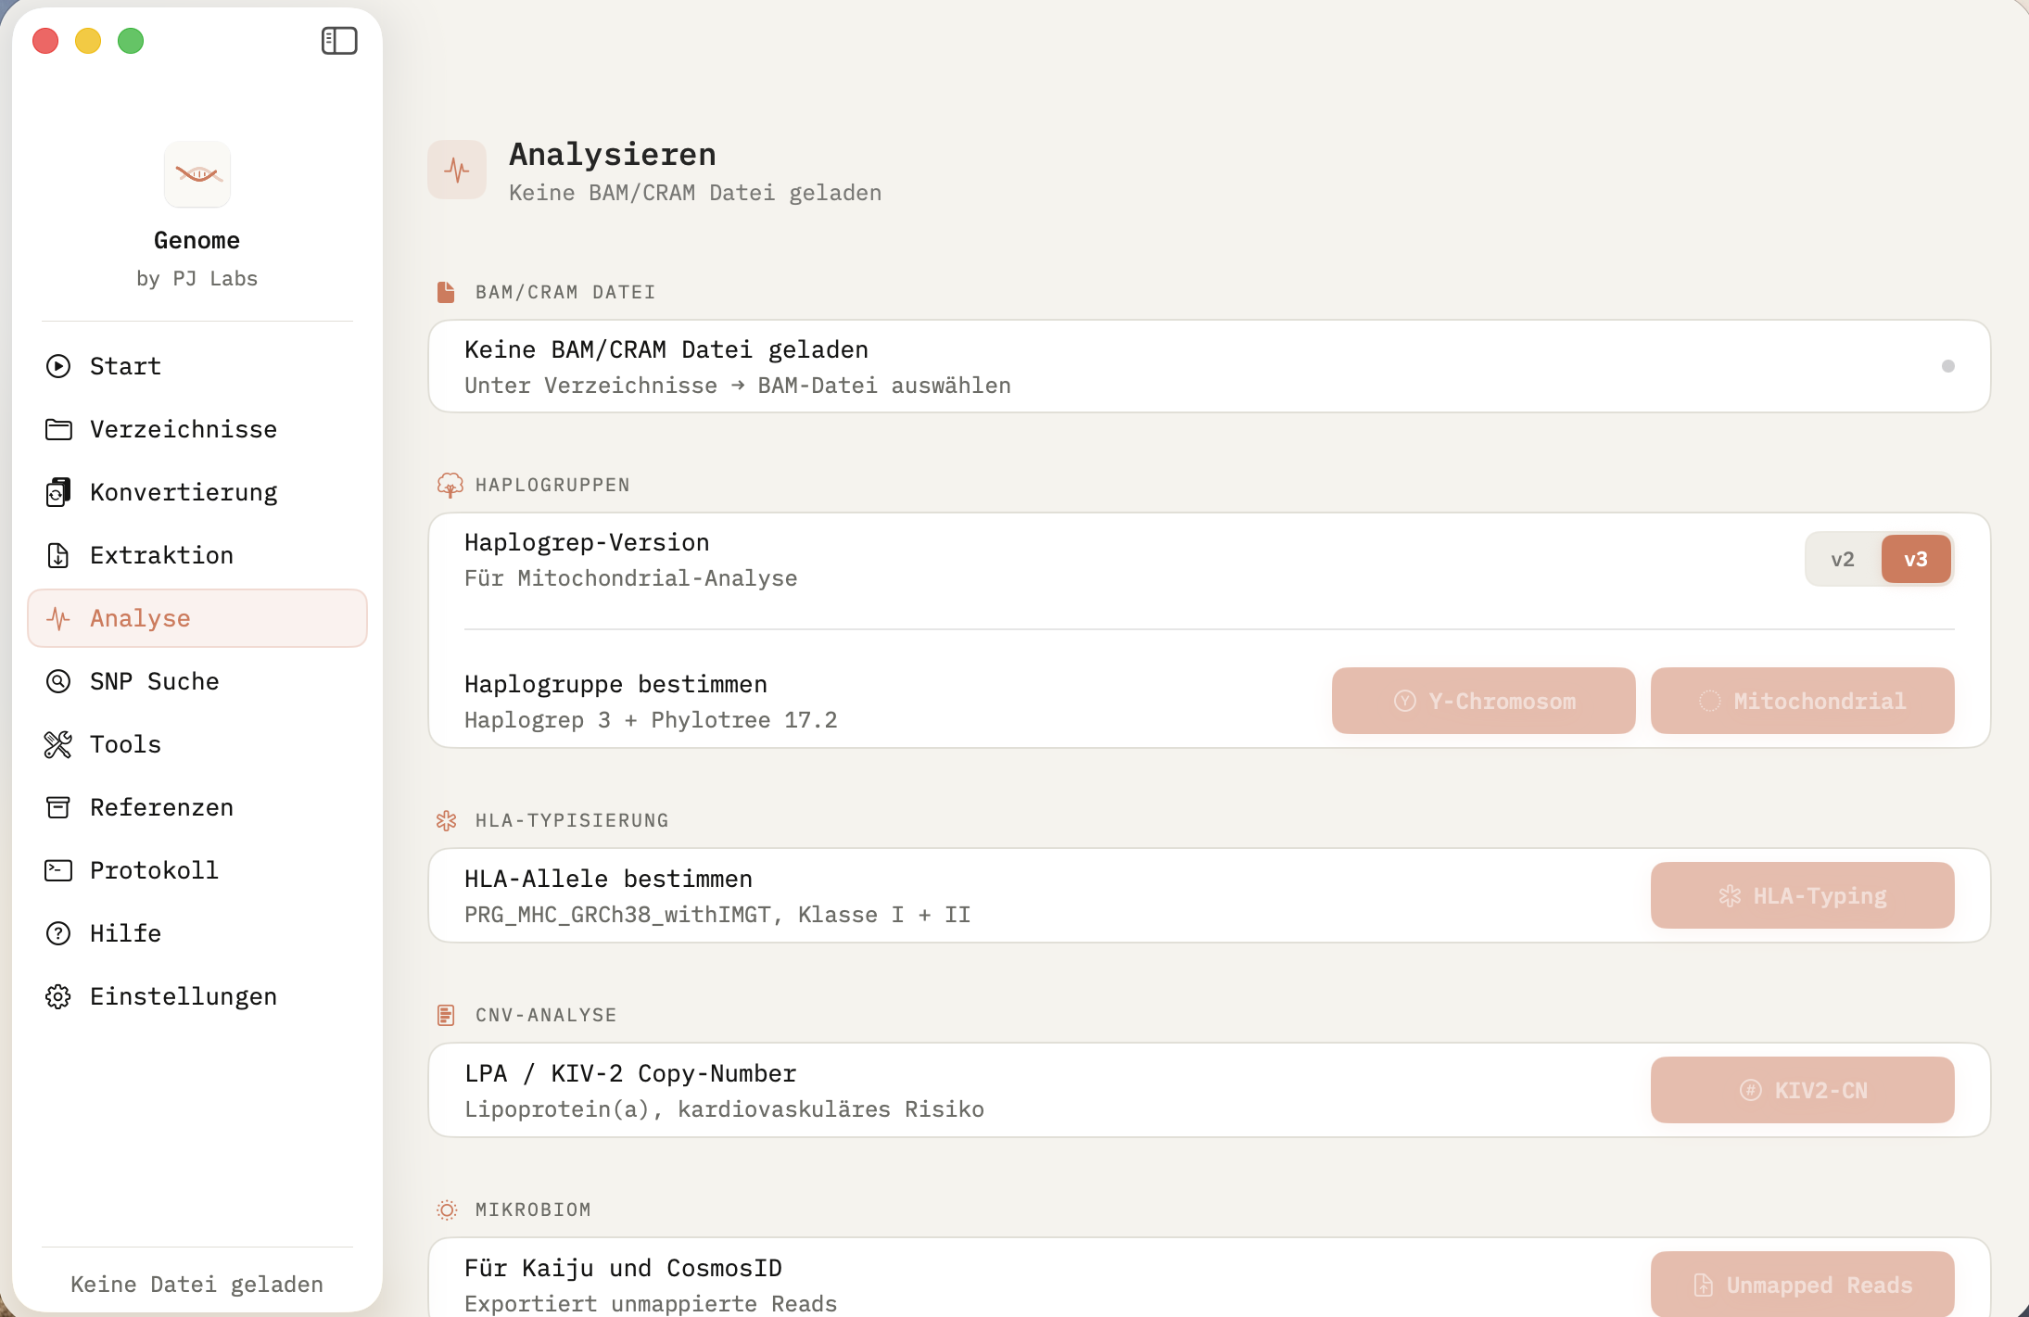The image size is (2029, 1317).
Task: Click the BAM/CRAM file status card
Action: 1209,366
